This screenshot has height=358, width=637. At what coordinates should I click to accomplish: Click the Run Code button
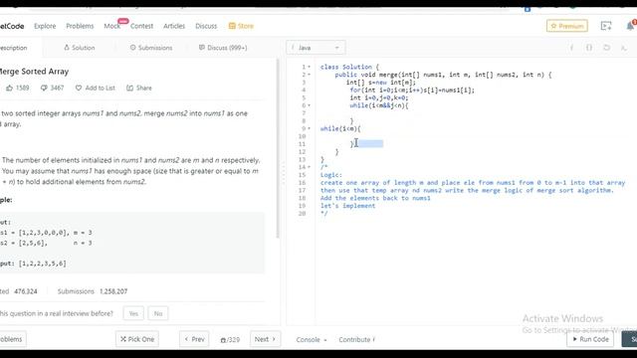590,339
